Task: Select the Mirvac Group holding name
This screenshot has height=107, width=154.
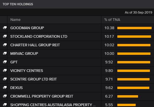Action: pos(24,54)
